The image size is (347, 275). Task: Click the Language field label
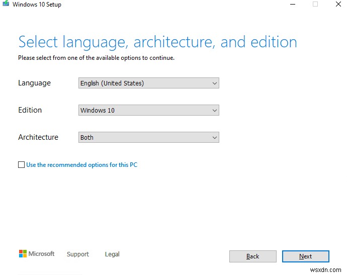[35, 83]
